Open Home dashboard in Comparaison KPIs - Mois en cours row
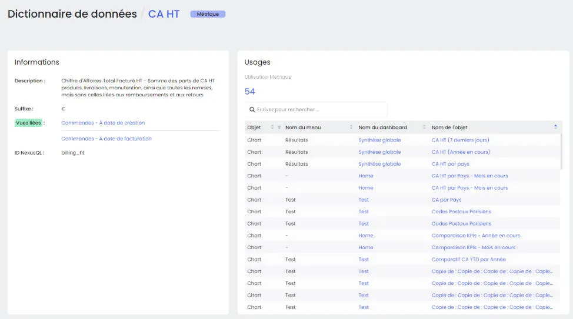 366,247
